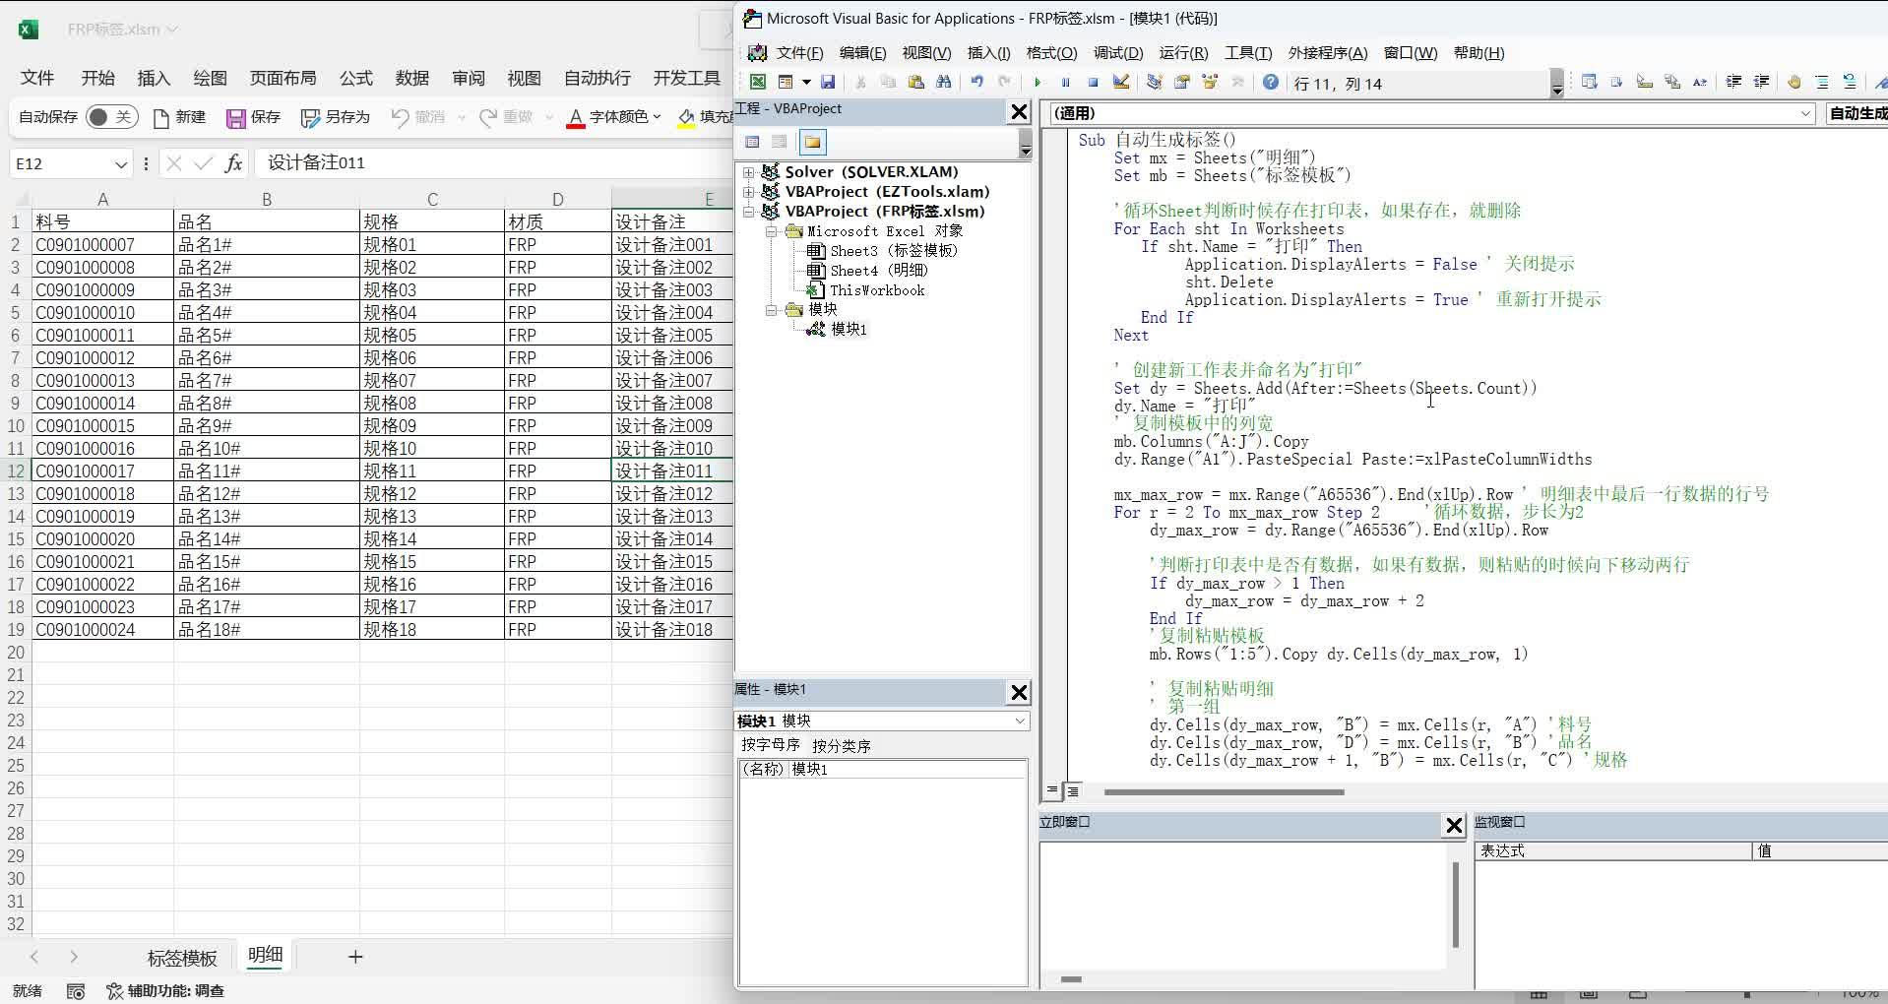Click the View Microsoft Excel icon
Image resolution: width=1888 pixels, height=1004 pixels.
(758, 83)
